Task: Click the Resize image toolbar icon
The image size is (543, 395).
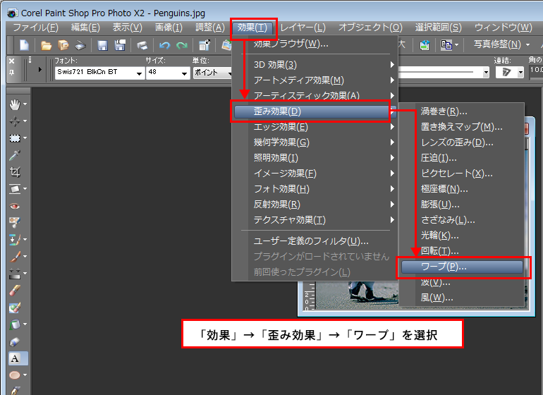Action: tap(205, 45)
